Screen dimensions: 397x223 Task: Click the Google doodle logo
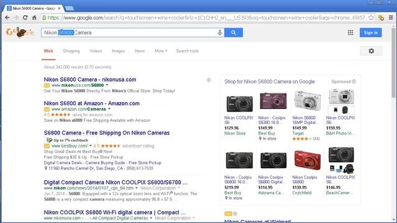click(20, 32)
